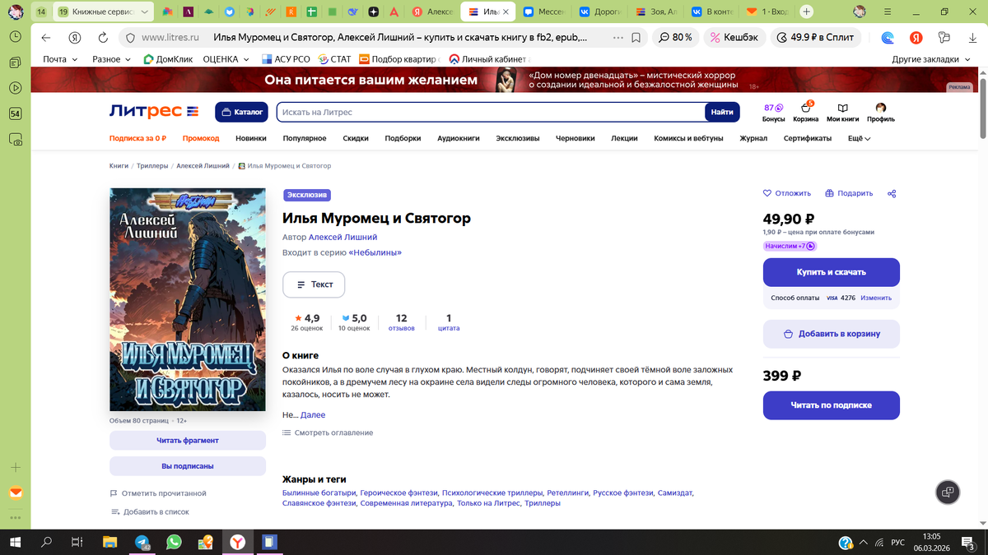The height and width of the screenshot is (555, 988).
Task: Toggle Отложить wishlist heart
Action: [x=787, y=193]
